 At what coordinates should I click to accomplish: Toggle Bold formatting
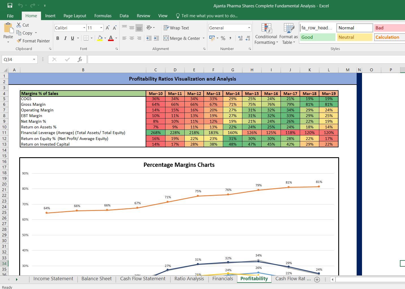tap(58, 38)
